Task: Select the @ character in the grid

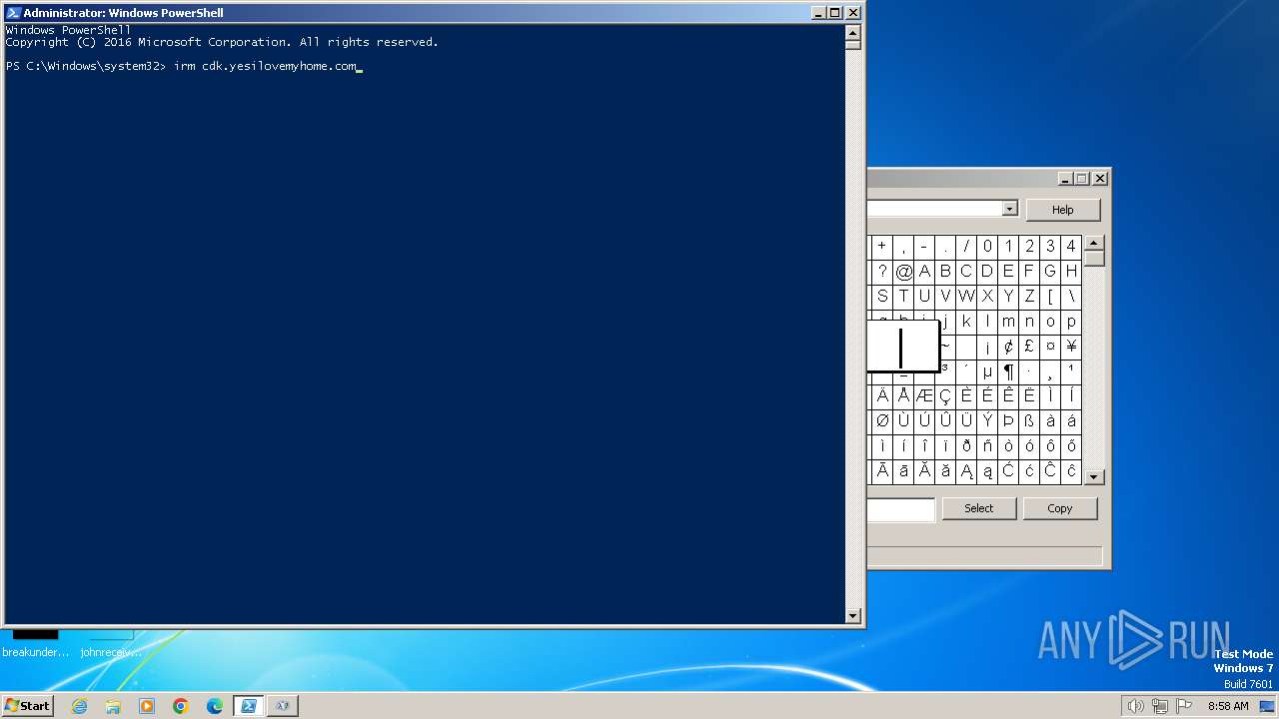Action: (903, 271)
